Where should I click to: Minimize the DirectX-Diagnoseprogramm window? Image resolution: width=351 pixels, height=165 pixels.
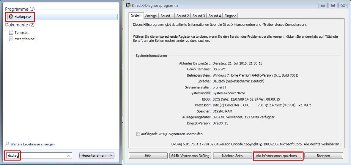tap(323, 5)
